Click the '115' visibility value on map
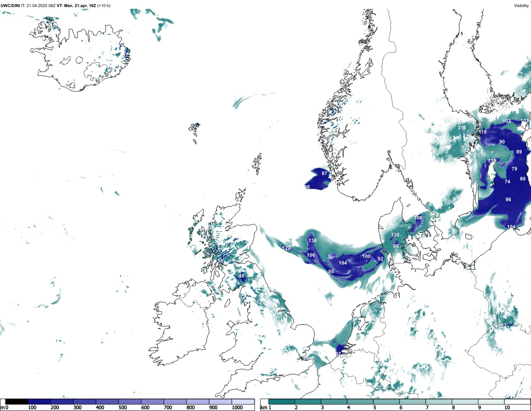 [x=483, y=132]
